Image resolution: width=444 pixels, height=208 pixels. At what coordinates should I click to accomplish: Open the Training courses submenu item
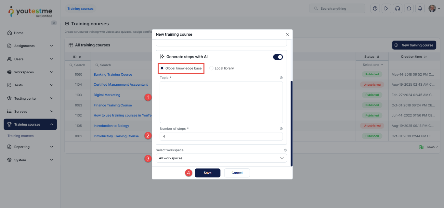point(20,136)
